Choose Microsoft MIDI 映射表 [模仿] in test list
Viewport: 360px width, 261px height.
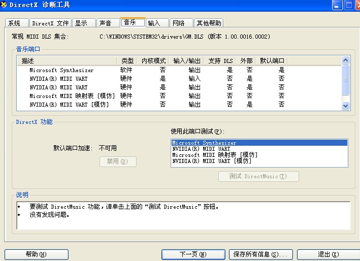click(259, 155)
